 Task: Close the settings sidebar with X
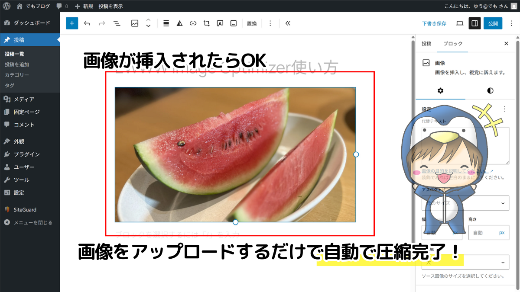point(506,44)
